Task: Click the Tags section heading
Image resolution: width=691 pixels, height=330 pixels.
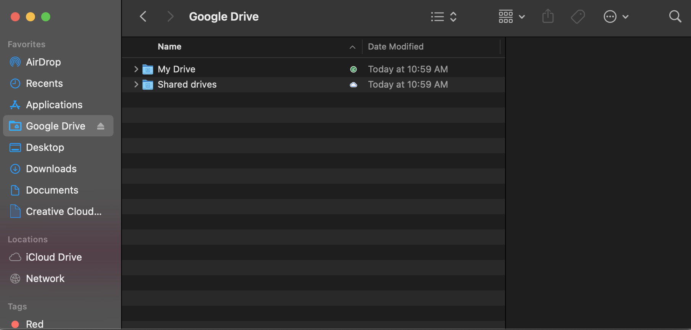Action: [18, 306]
